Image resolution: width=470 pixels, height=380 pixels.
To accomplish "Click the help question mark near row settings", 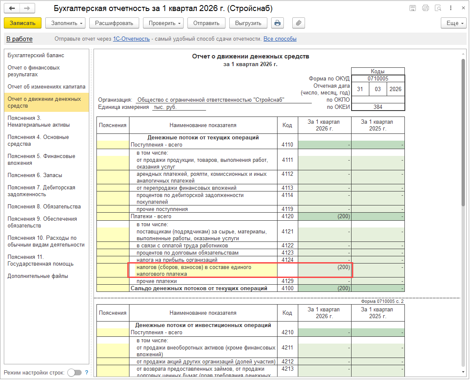I will (87, 373).
